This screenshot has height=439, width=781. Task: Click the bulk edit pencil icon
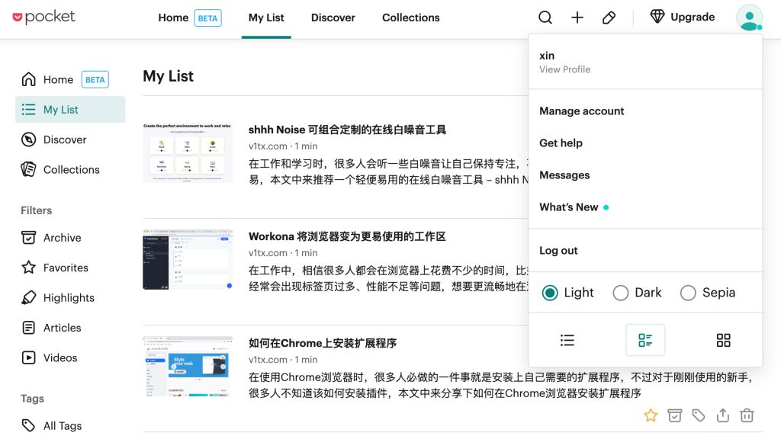coord(609,18)
